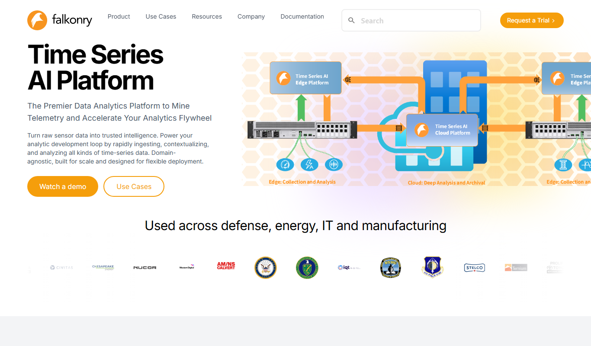Click the 'The Premier Data Analytics Platform' subtitle
The image size is (591, 346).
click(x=119, y=112)
